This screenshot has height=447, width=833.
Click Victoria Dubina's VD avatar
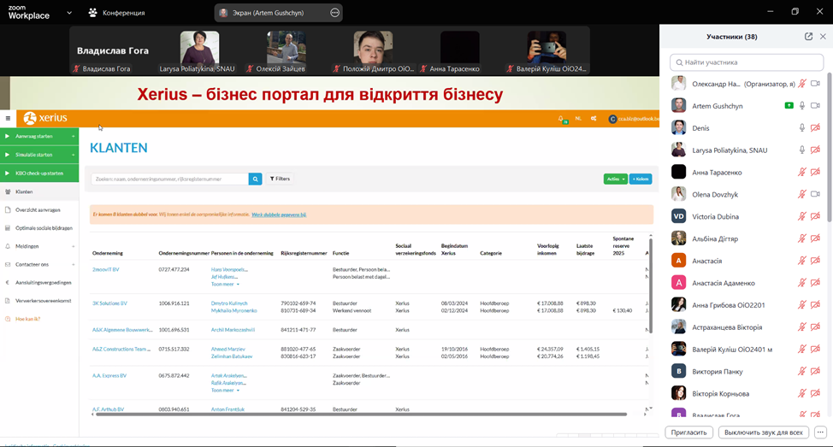coord(678,216)
